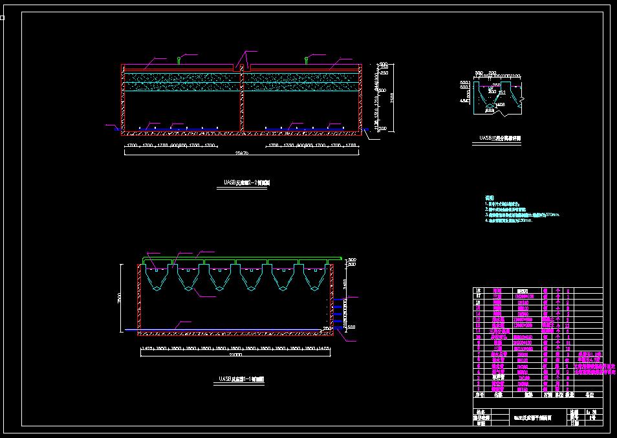The image size is (617, 438).
Task: Select the top row of the parts table
Action: pyautogui.click(x=537, y=291)
